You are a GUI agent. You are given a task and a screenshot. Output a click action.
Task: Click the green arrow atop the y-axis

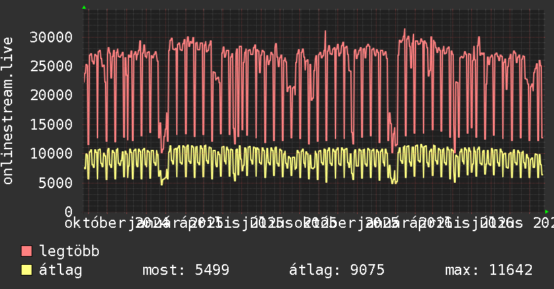[x=84, y=7]
